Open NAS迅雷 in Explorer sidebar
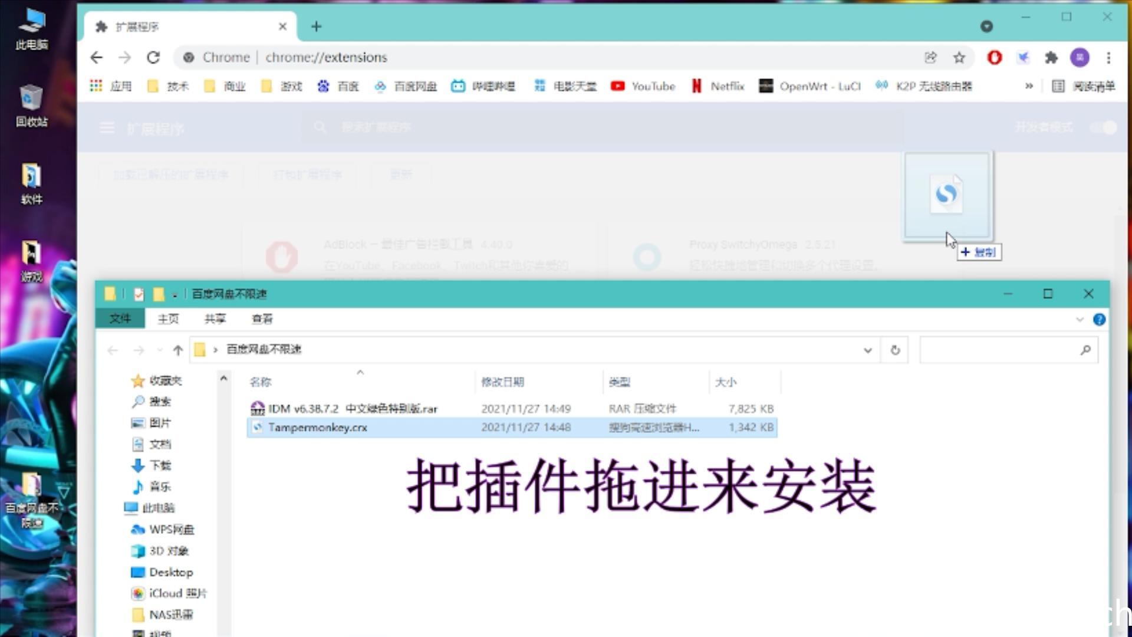 click(x=162, y=615)
